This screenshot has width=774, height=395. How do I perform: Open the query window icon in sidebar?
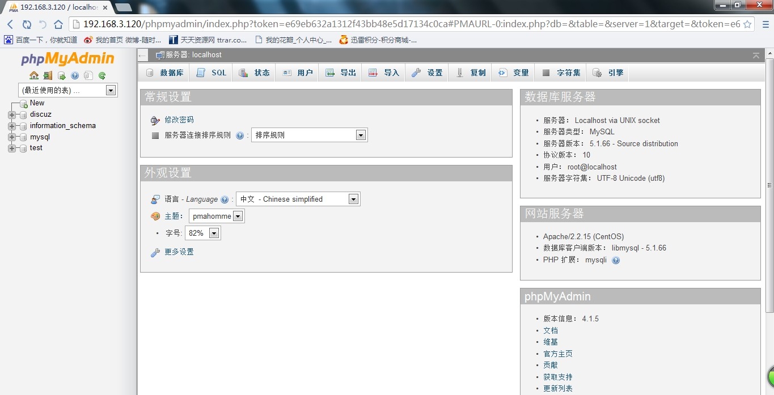[61, 75]
